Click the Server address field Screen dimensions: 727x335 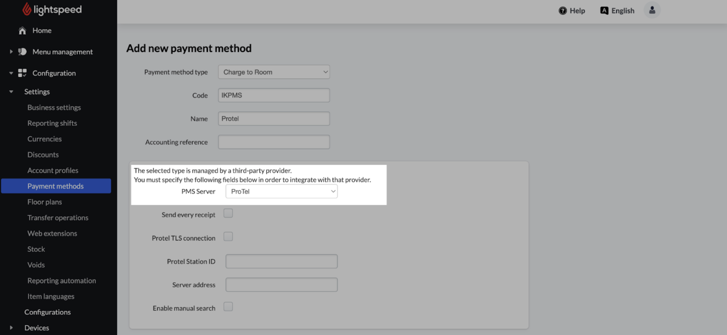(x=281, y=285)
